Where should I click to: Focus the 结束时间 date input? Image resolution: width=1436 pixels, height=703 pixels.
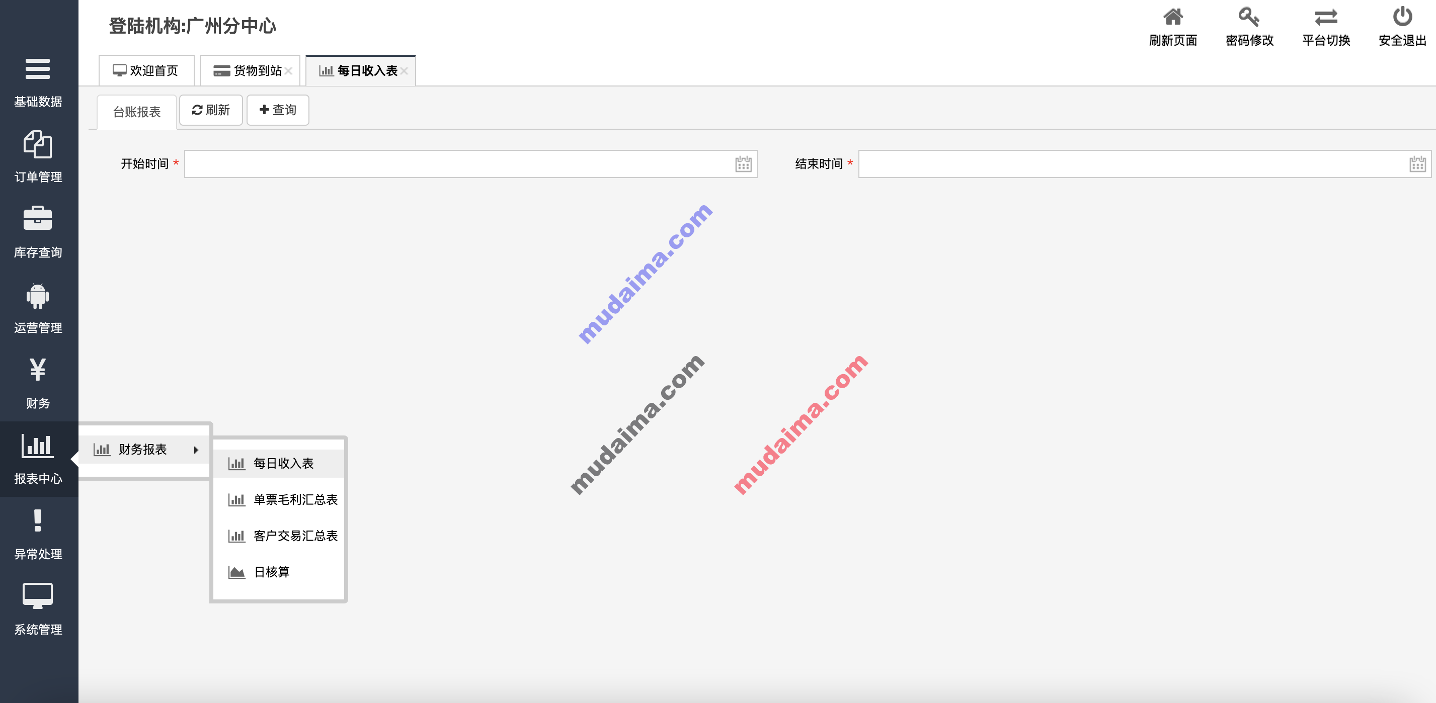click(x=1145, y=164)
